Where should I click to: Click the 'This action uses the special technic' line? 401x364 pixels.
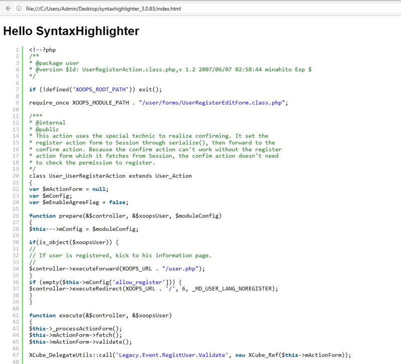tap(149, 136)
